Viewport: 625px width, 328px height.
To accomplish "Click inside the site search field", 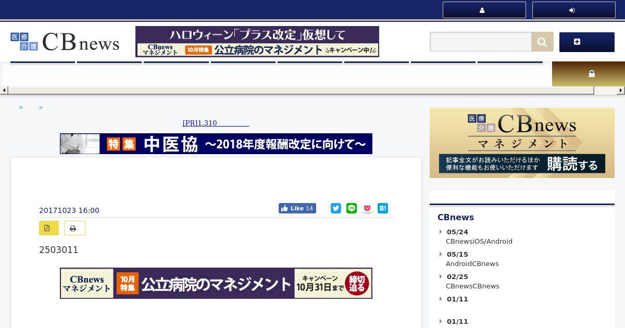I will (x=480, y=42).
